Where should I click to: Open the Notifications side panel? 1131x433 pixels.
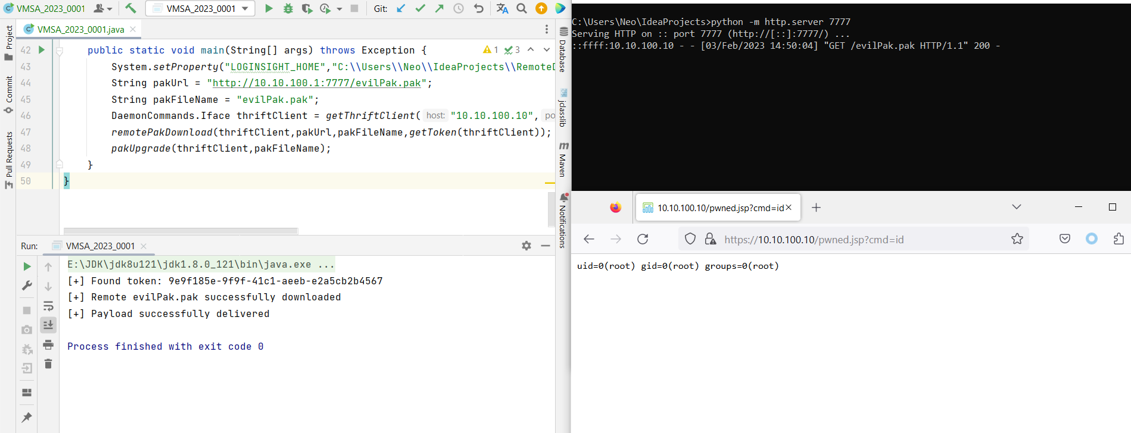[563, 220]
